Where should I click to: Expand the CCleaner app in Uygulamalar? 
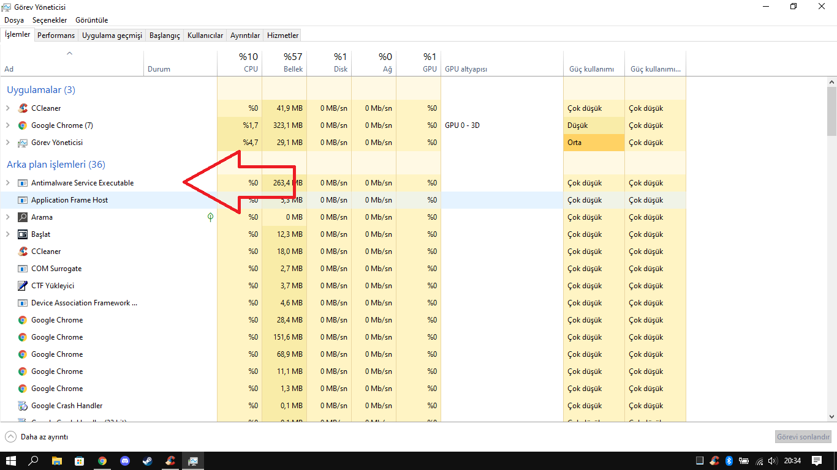pos(7,108)
